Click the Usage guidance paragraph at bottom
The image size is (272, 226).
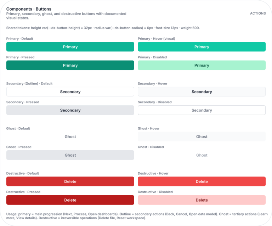point(135,216)
